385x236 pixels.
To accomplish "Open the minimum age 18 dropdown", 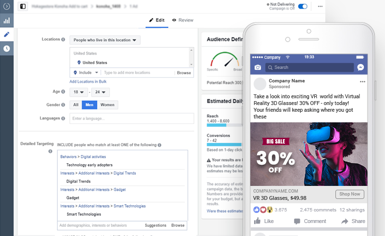I will pos(78,92).
